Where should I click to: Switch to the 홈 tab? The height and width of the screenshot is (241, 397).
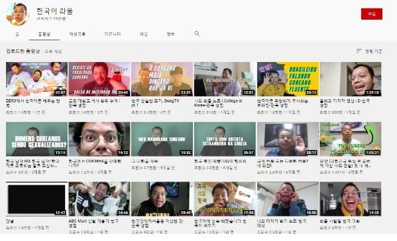17,34
